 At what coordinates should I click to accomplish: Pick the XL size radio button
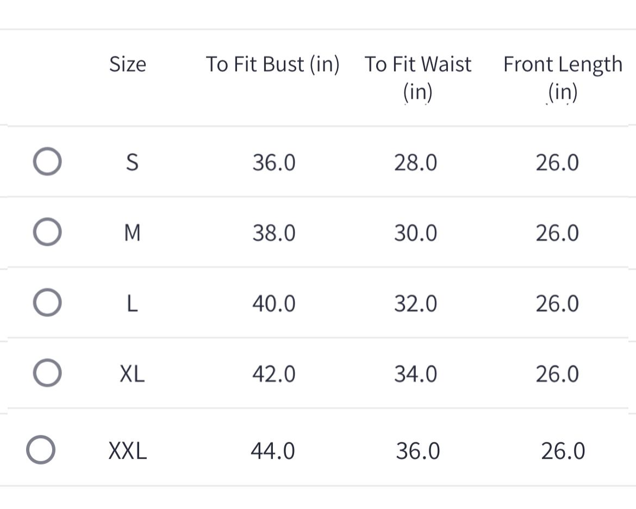click(47, 373)
